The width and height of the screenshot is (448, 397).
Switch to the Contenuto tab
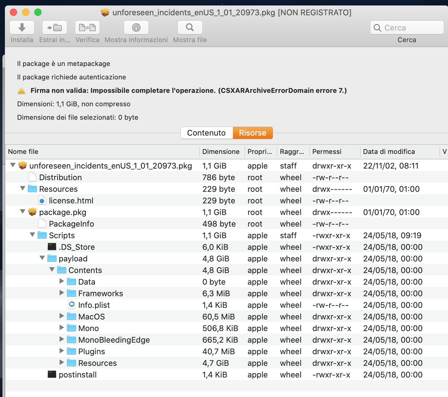[x=207, y=133]
